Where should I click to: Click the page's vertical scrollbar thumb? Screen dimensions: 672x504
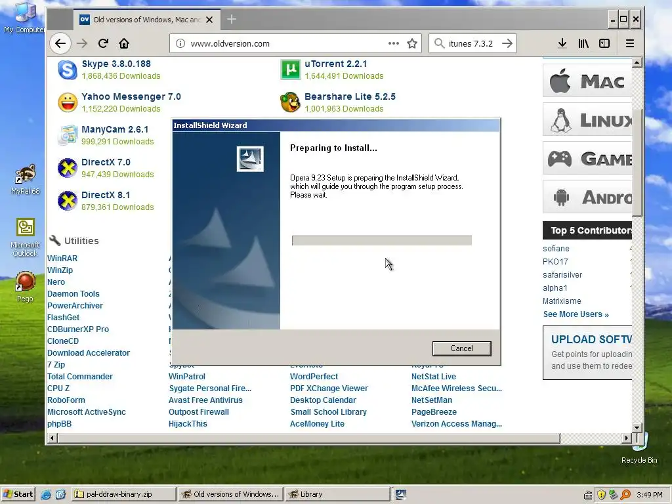(637, 163)
